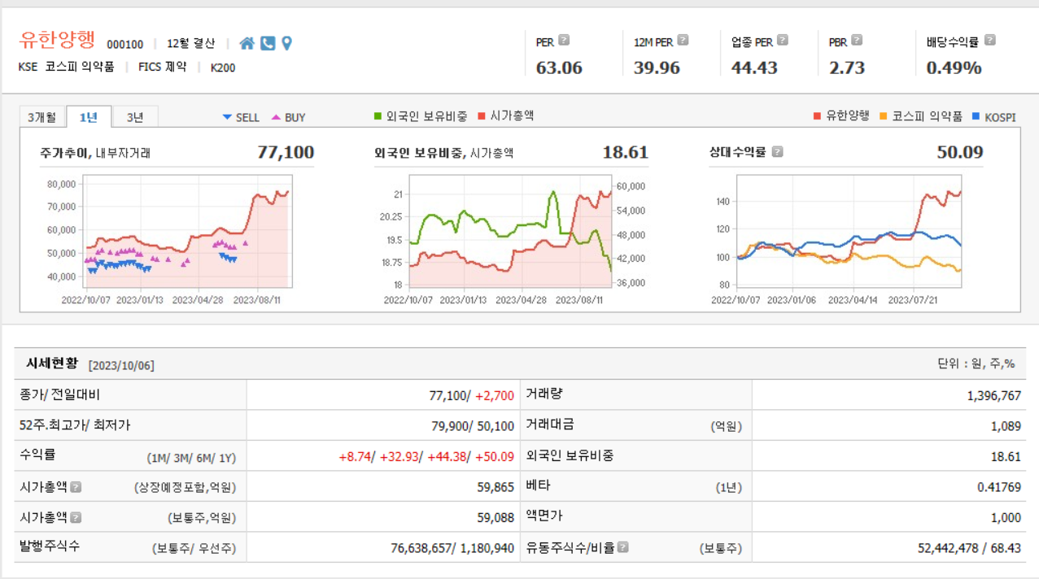Image resolution: width=1039 pixels, height=579 pixels.
Task: Switch to the 3개월 tab
Action: tap(44, 116)
